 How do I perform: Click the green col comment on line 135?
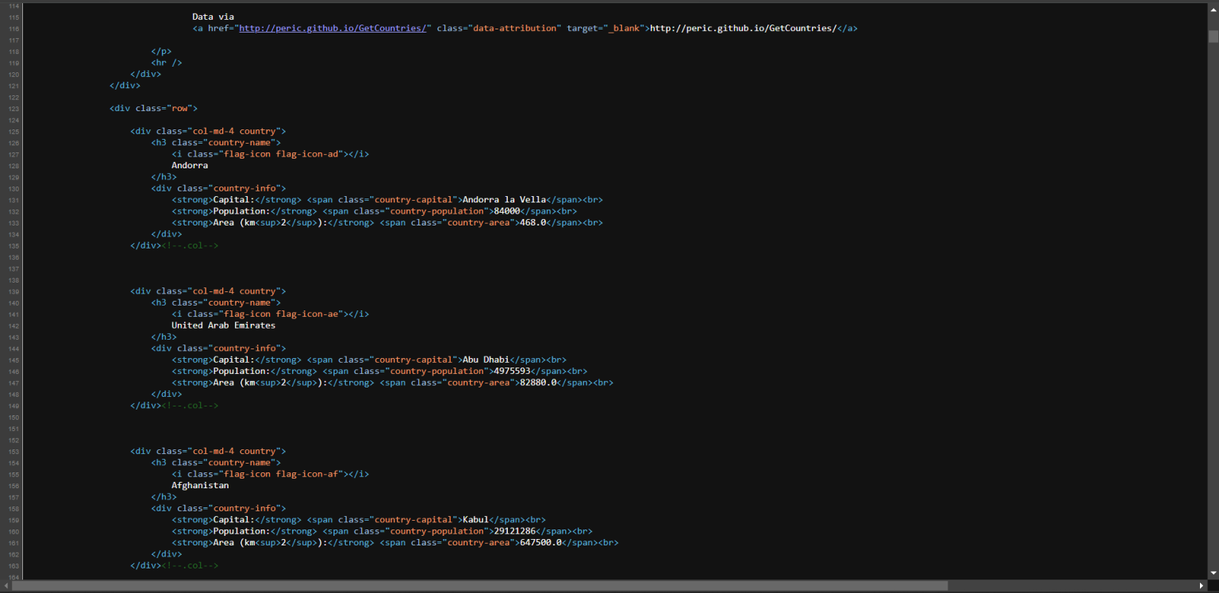(190, 245)
